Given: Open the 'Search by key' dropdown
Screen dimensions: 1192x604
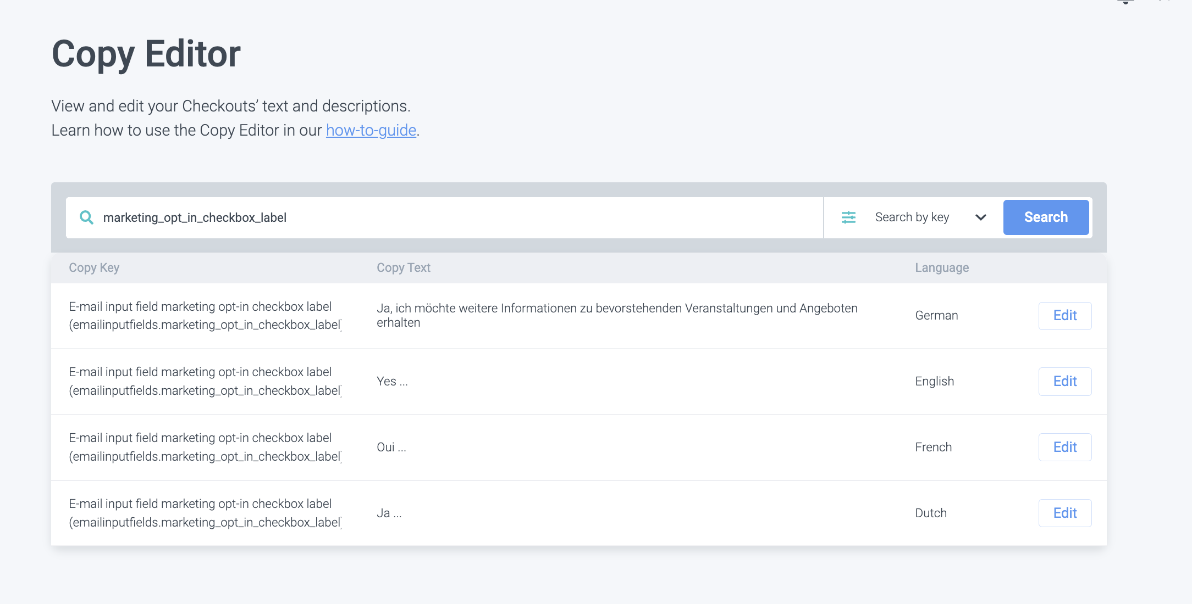Looking at the screenshot, I should click(x=912, y=217).
